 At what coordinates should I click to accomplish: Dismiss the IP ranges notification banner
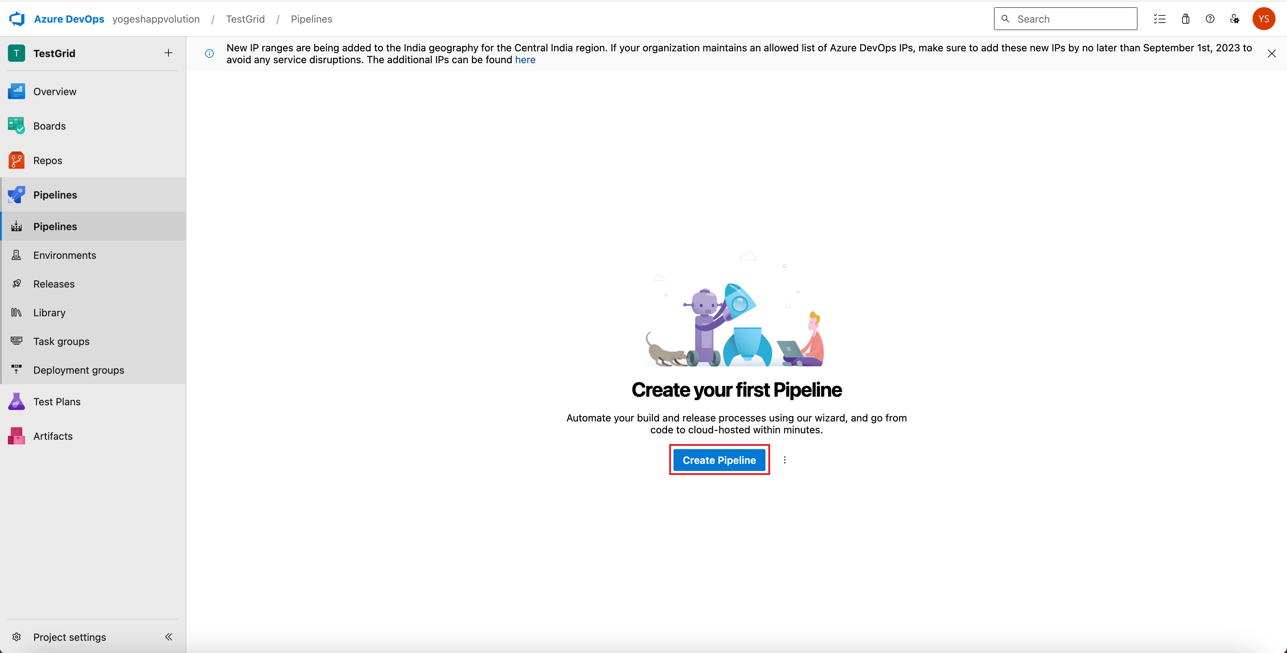tap(1272, 53)
